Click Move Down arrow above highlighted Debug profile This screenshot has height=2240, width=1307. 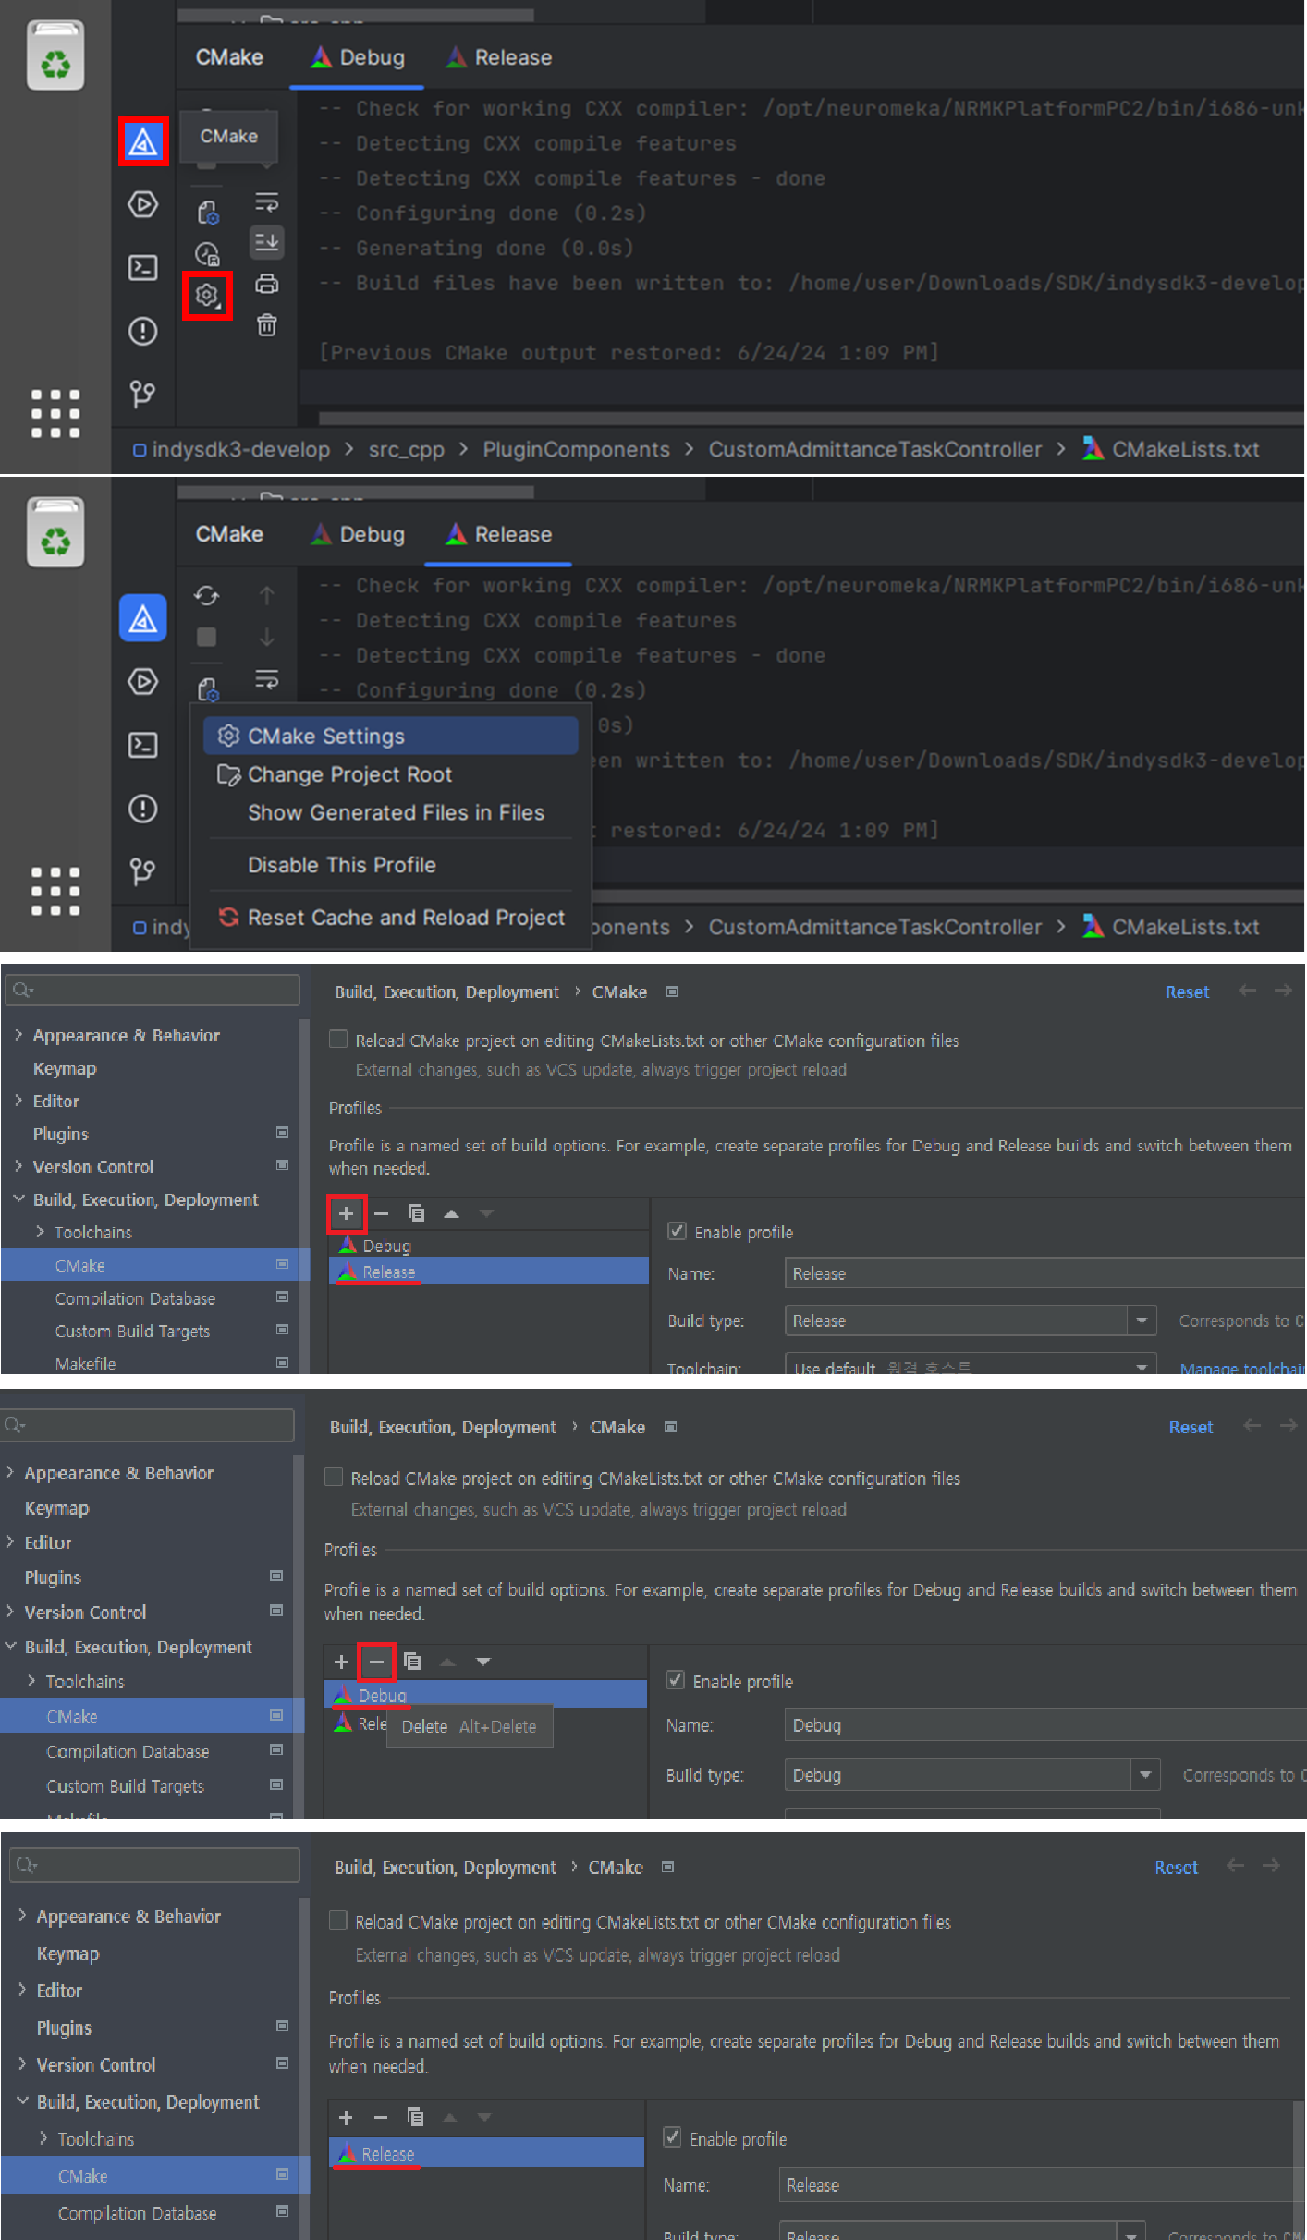[482, 1662]
